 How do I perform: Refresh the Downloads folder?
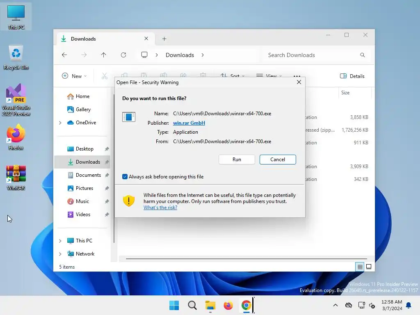click(x=123, y=55)
